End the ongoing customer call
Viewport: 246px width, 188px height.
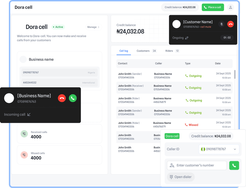pyautogui.click(x=231, y=24)
